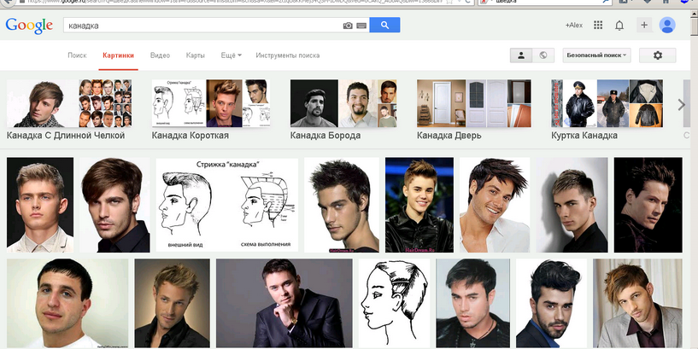Open the black-and-white bearded man thumbnail
This screenshot has width=698, height=349.
click(x=314, y=103)
